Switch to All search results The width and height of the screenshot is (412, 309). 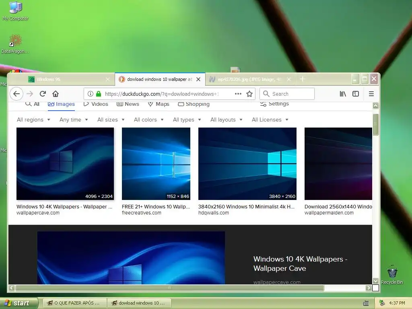click(x=32, y=104)
